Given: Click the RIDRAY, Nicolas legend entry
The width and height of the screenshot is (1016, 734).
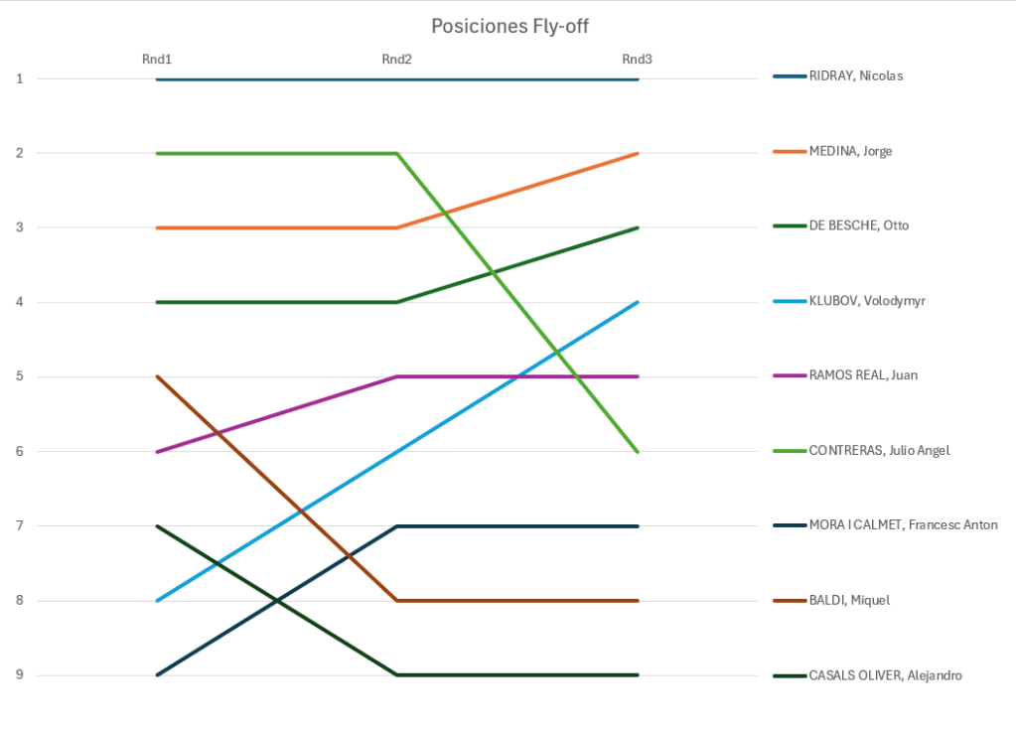Looking at the screenshot, I should [855, 76].
